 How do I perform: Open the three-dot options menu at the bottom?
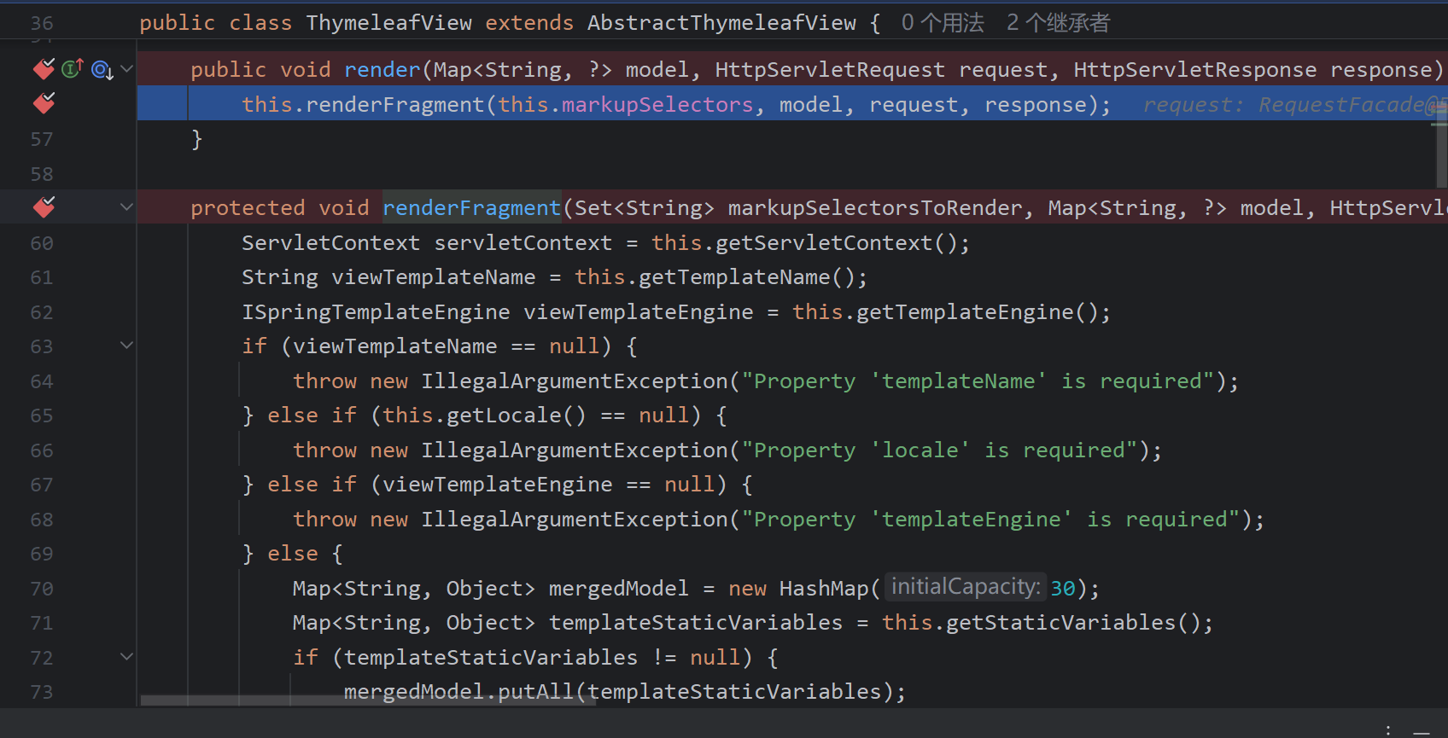pos(1388,729)
